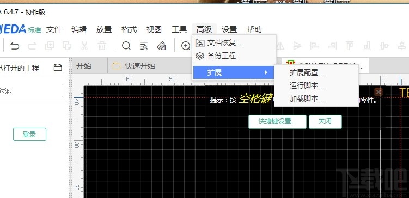This screenshot has height=198, width=409.
Task: Click the Align Left icon
Action: (x=315, y=46)
